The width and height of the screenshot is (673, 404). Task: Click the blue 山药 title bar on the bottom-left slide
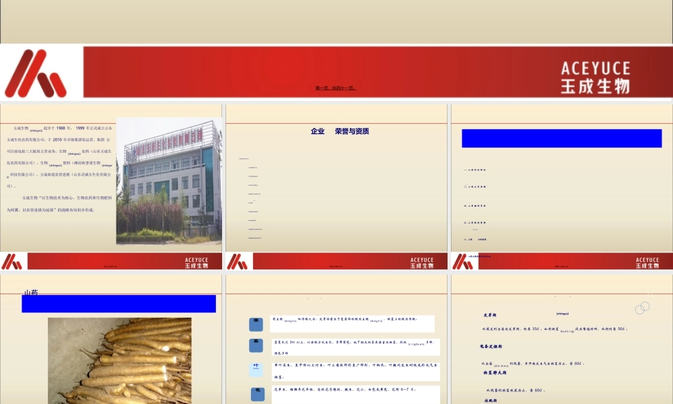pyautogui.click(x=118, y=304)
